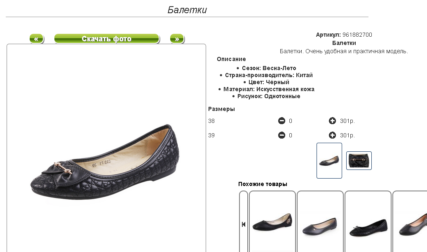Click the next photo » button
The image size is (427, 252).
point(177,39)
